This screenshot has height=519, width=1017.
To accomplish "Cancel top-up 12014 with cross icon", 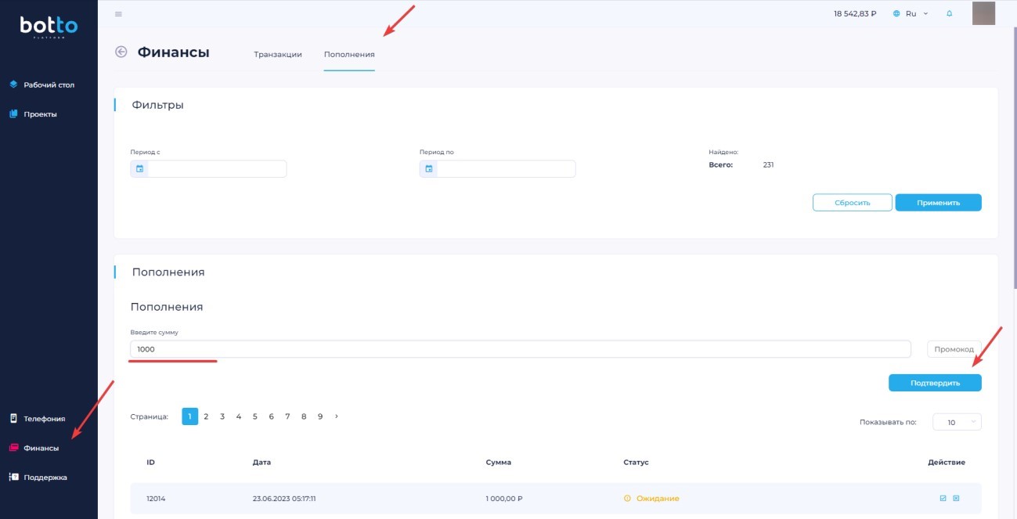I will click(x=956, y=498).
